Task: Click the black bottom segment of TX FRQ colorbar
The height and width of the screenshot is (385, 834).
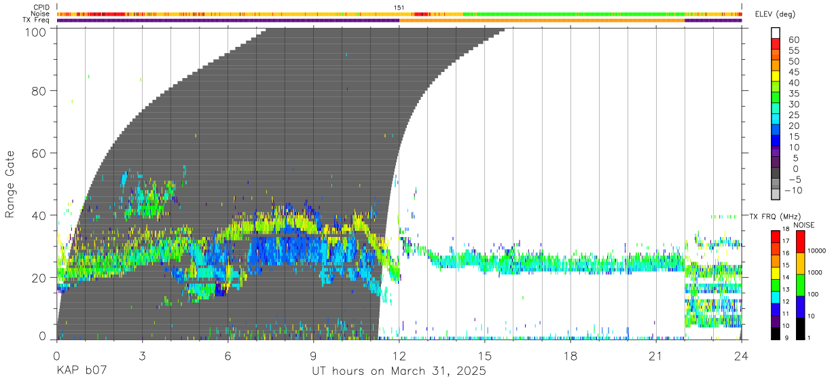Action: [x=776, y=333]
